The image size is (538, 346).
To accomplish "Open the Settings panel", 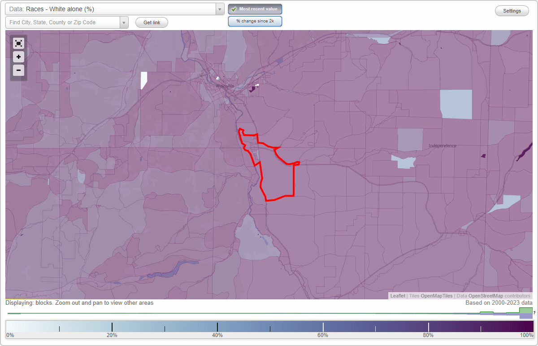I will tap(512, 10).
